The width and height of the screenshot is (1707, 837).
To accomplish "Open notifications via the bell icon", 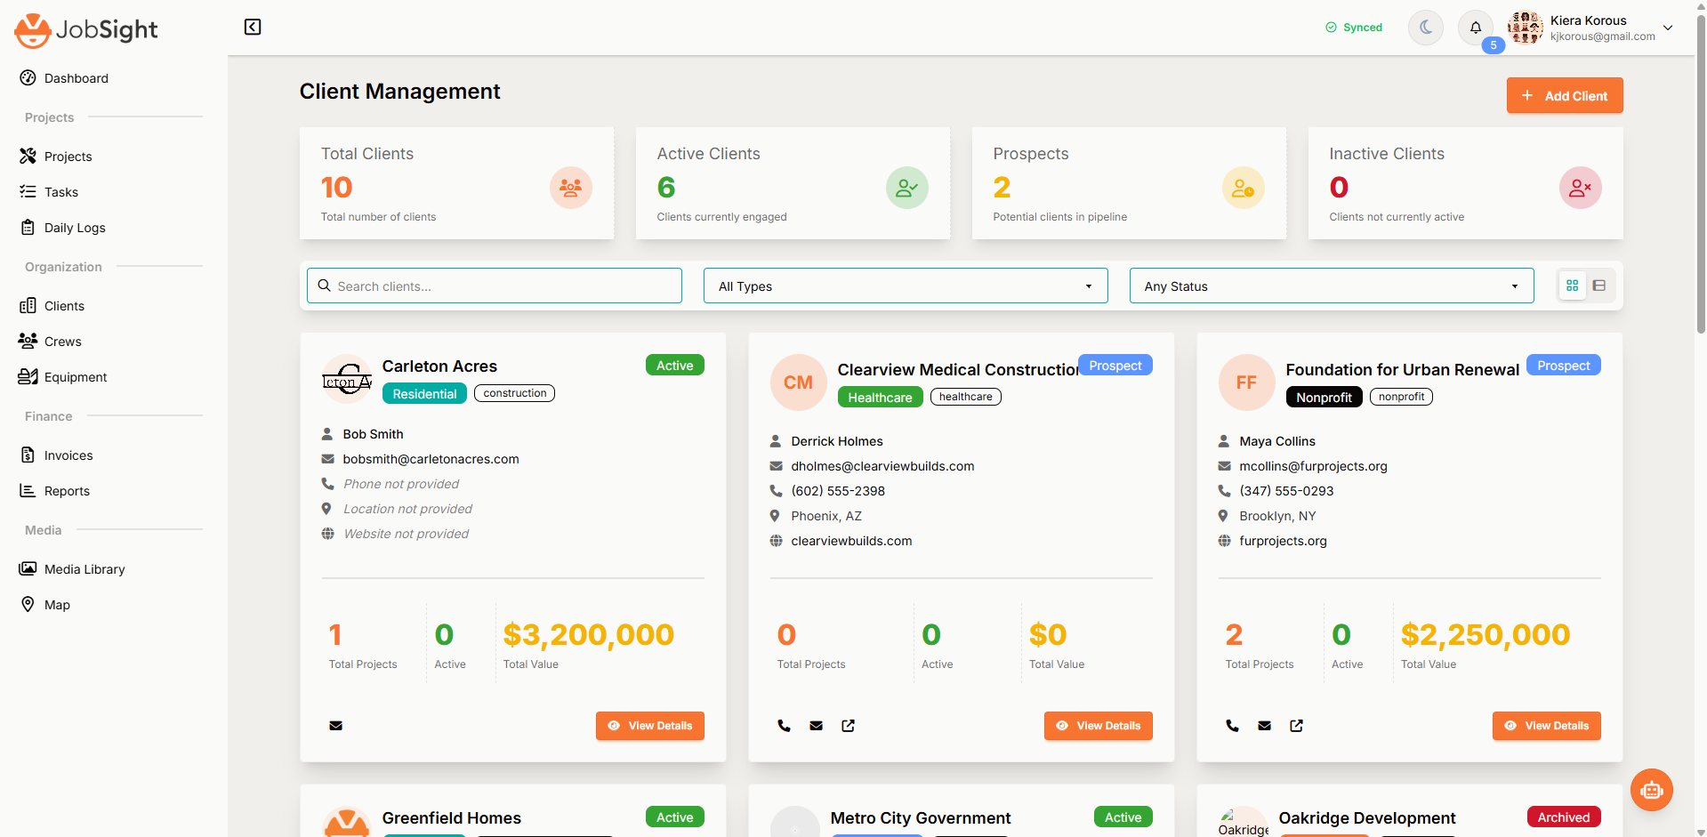I will pos(1476,28).
